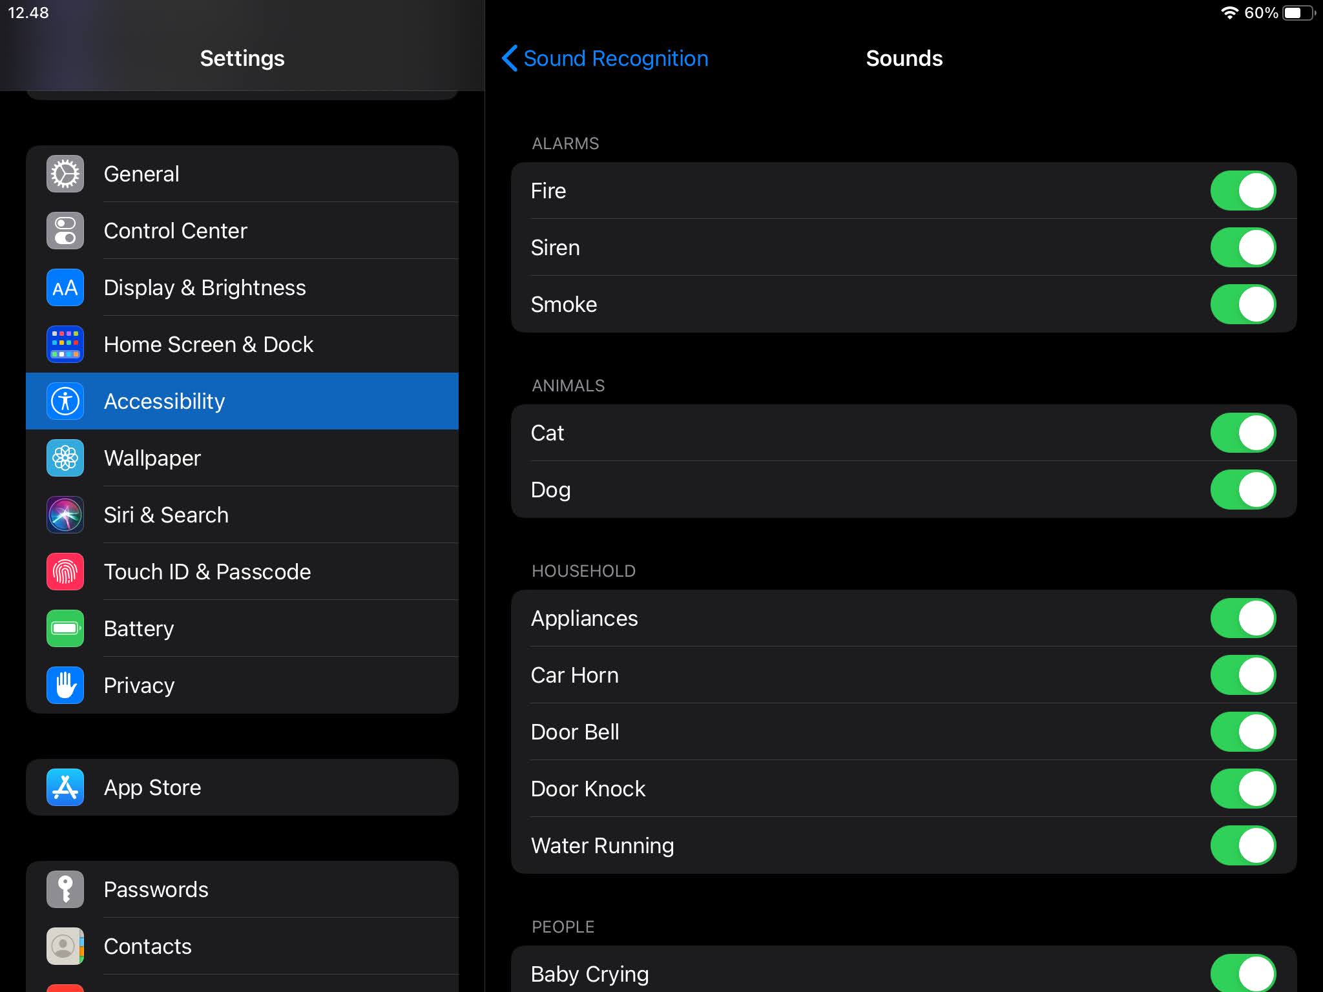
Task: Tap the Display & Brightness AA icon
Action: click(x=65, y=287)
